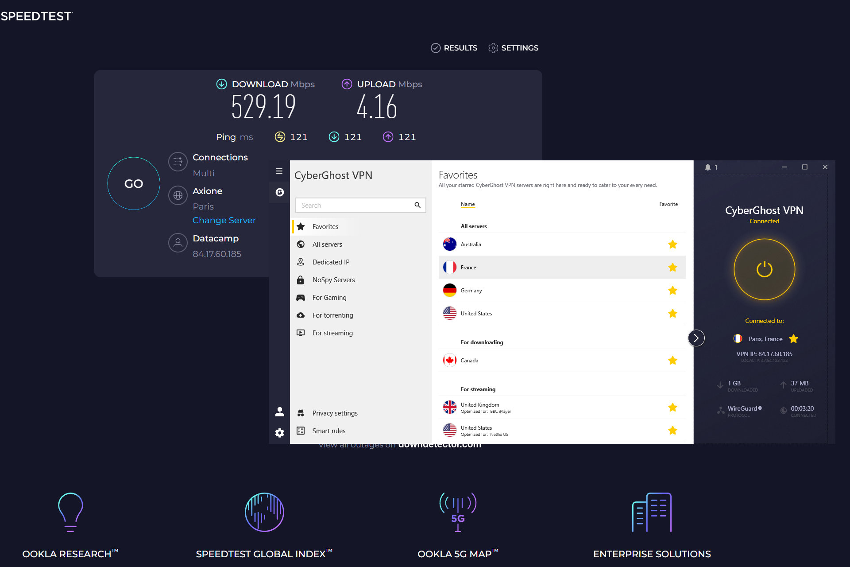Click the Favorites star icon for France

point(672,267)
